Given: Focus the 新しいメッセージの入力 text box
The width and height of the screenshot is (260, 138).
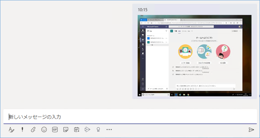Looking at the screenshot, I should [129, 117].
